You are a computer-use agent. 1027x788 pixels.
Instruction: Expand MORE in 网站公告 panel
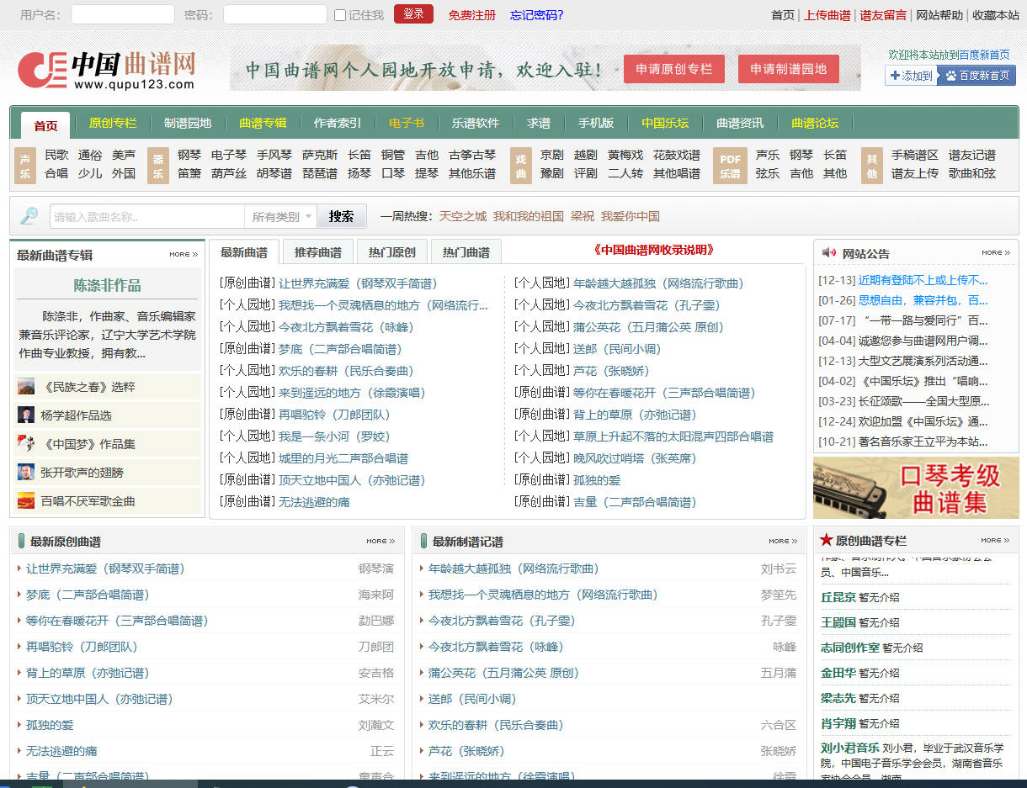point(995,252)
